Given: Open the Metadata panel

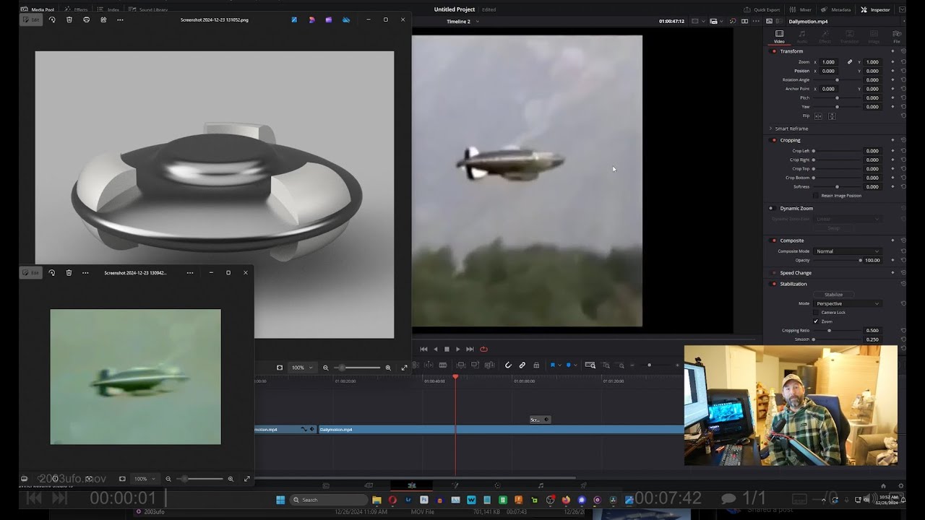Looking at the screenshot, I should point(835,9).
